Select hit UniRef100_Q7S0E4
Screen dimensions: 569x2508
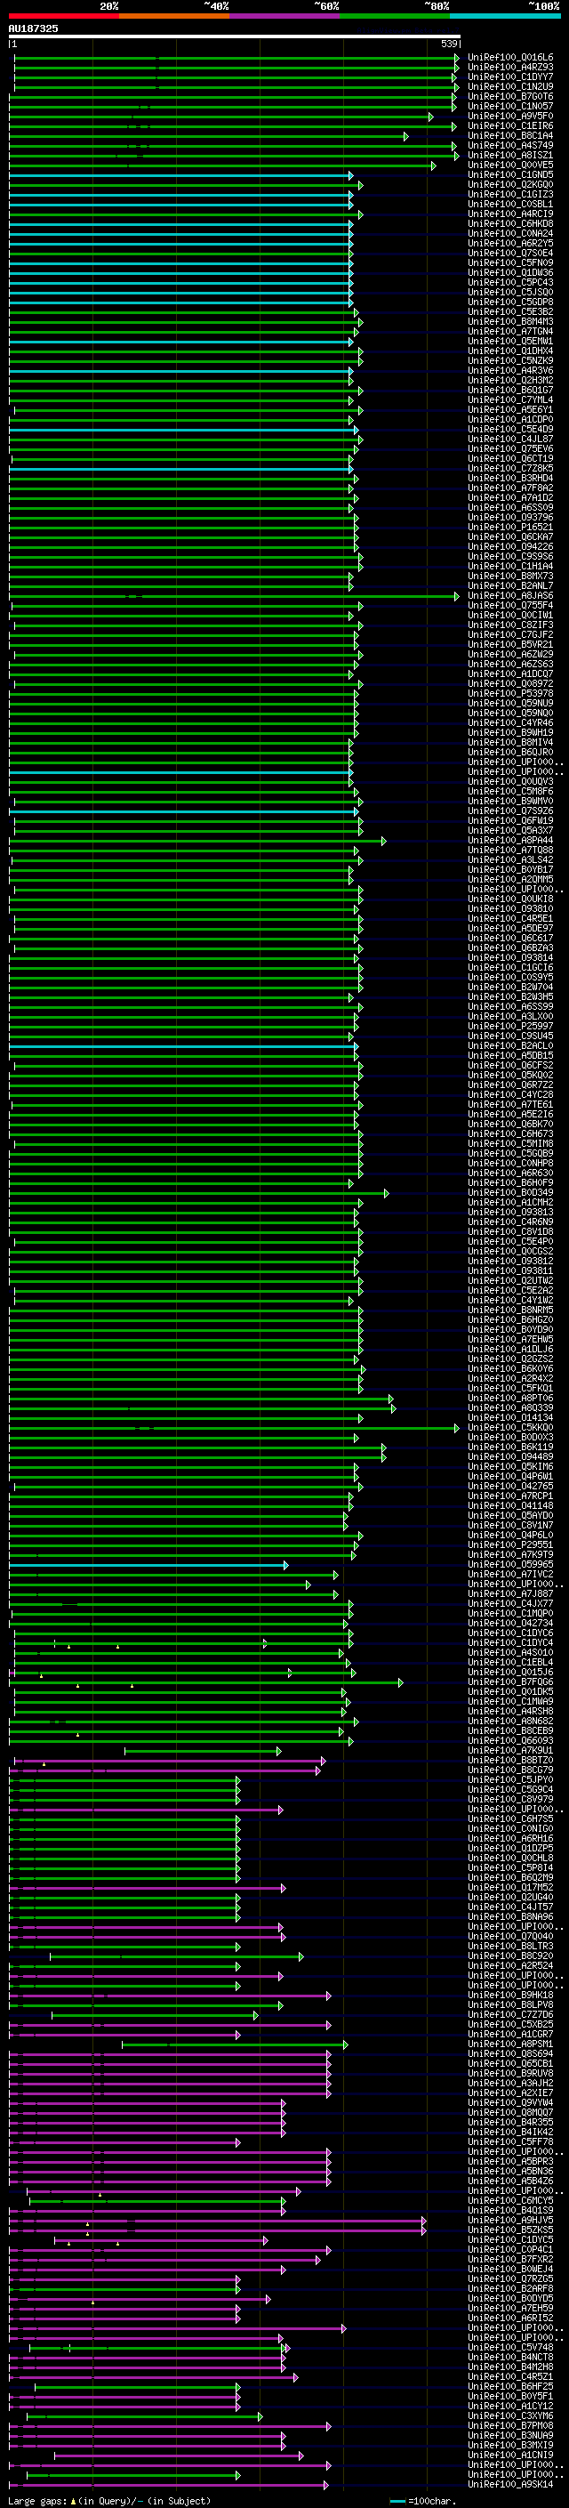tap(510, 254)
